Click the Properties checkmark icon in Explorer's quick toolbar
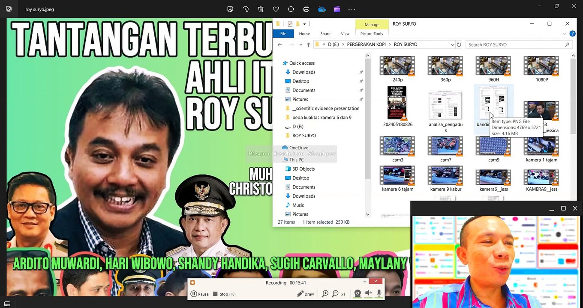This screenshot has height=308, width=583. 290,24
